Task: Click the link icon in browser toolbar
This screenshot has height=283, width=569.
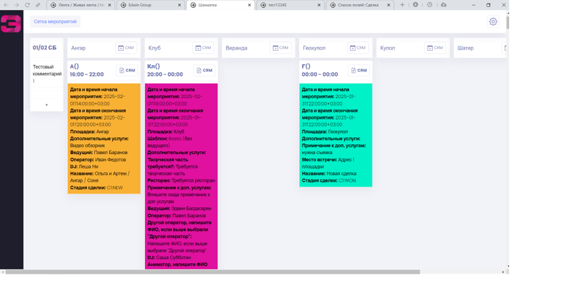Action: [x=38, y=5]
